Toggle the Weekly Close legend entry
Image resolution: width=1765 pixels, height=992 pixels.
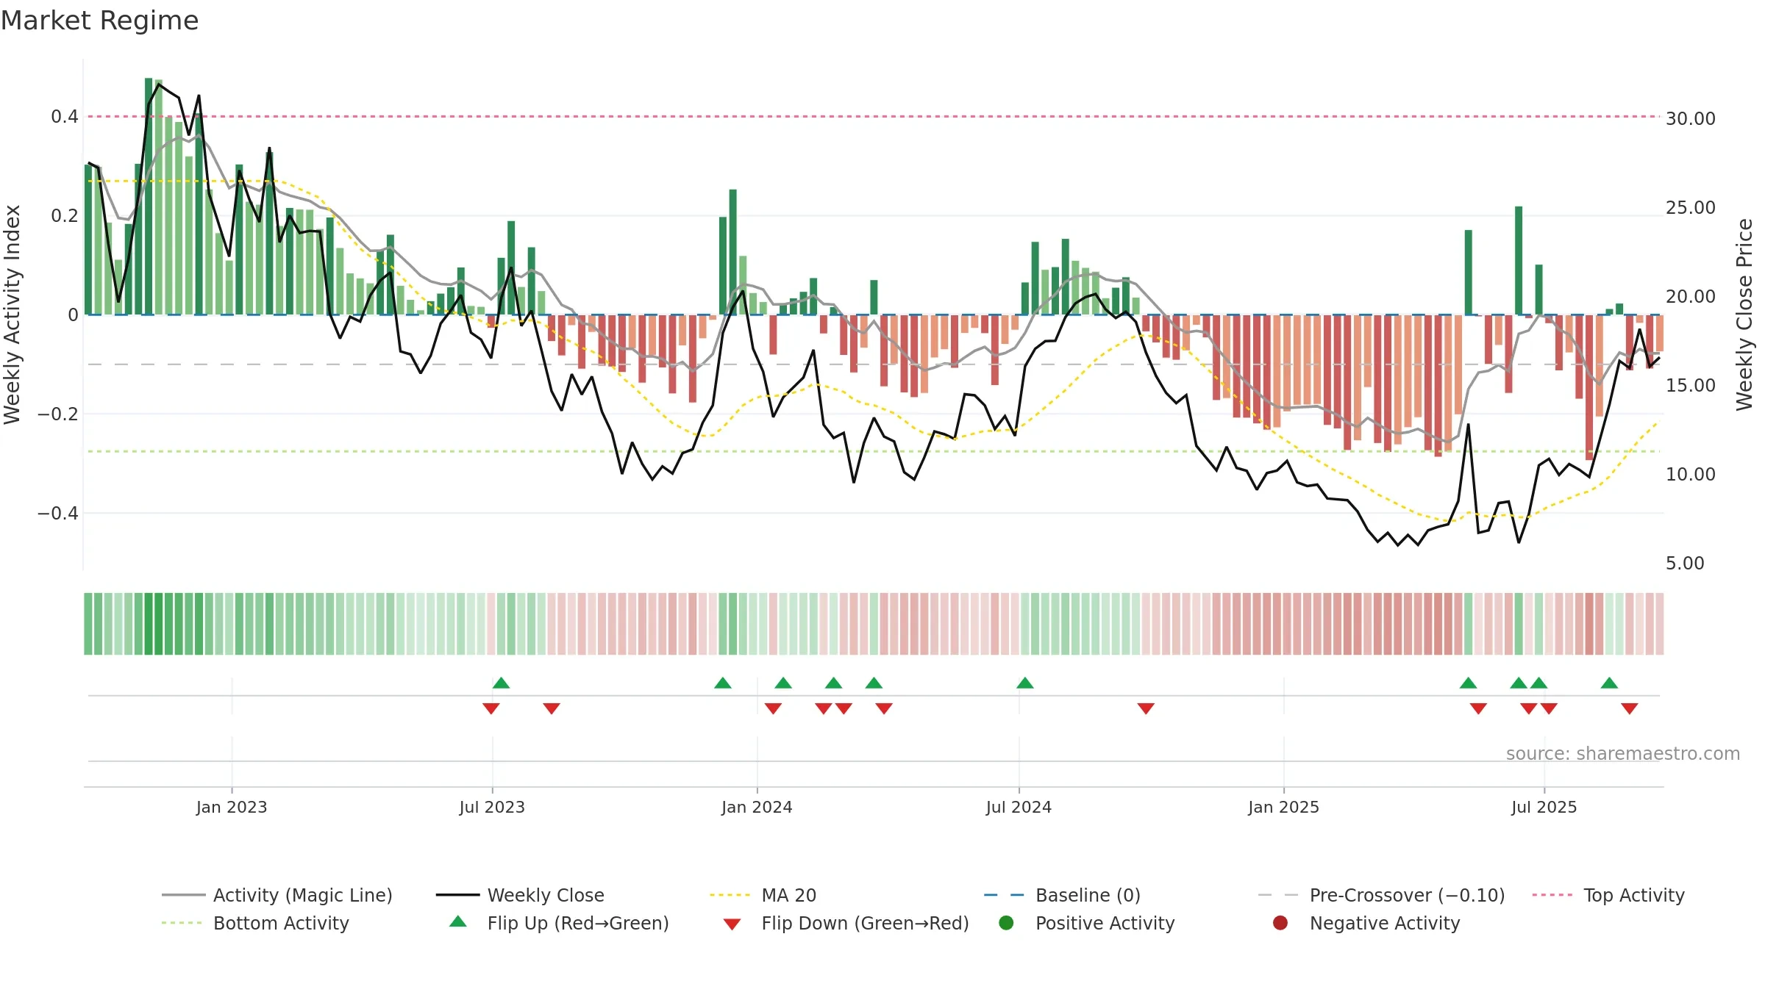520,895
